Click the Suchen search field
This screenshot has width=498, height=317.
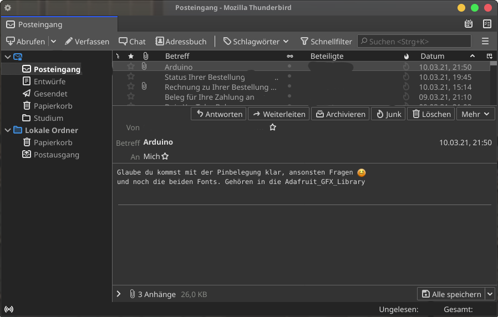tap(414, 41)
